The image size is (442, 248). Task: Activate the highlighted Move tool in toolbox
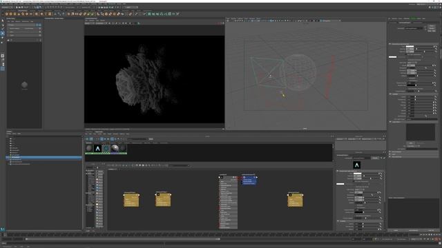click(3, 33)
